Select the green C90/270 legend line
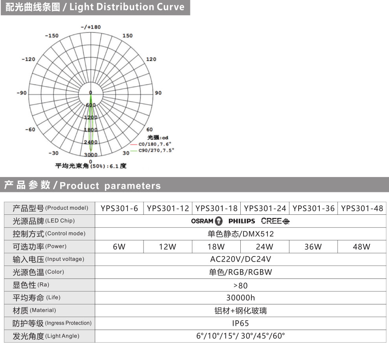 click(x=134, y=150)
